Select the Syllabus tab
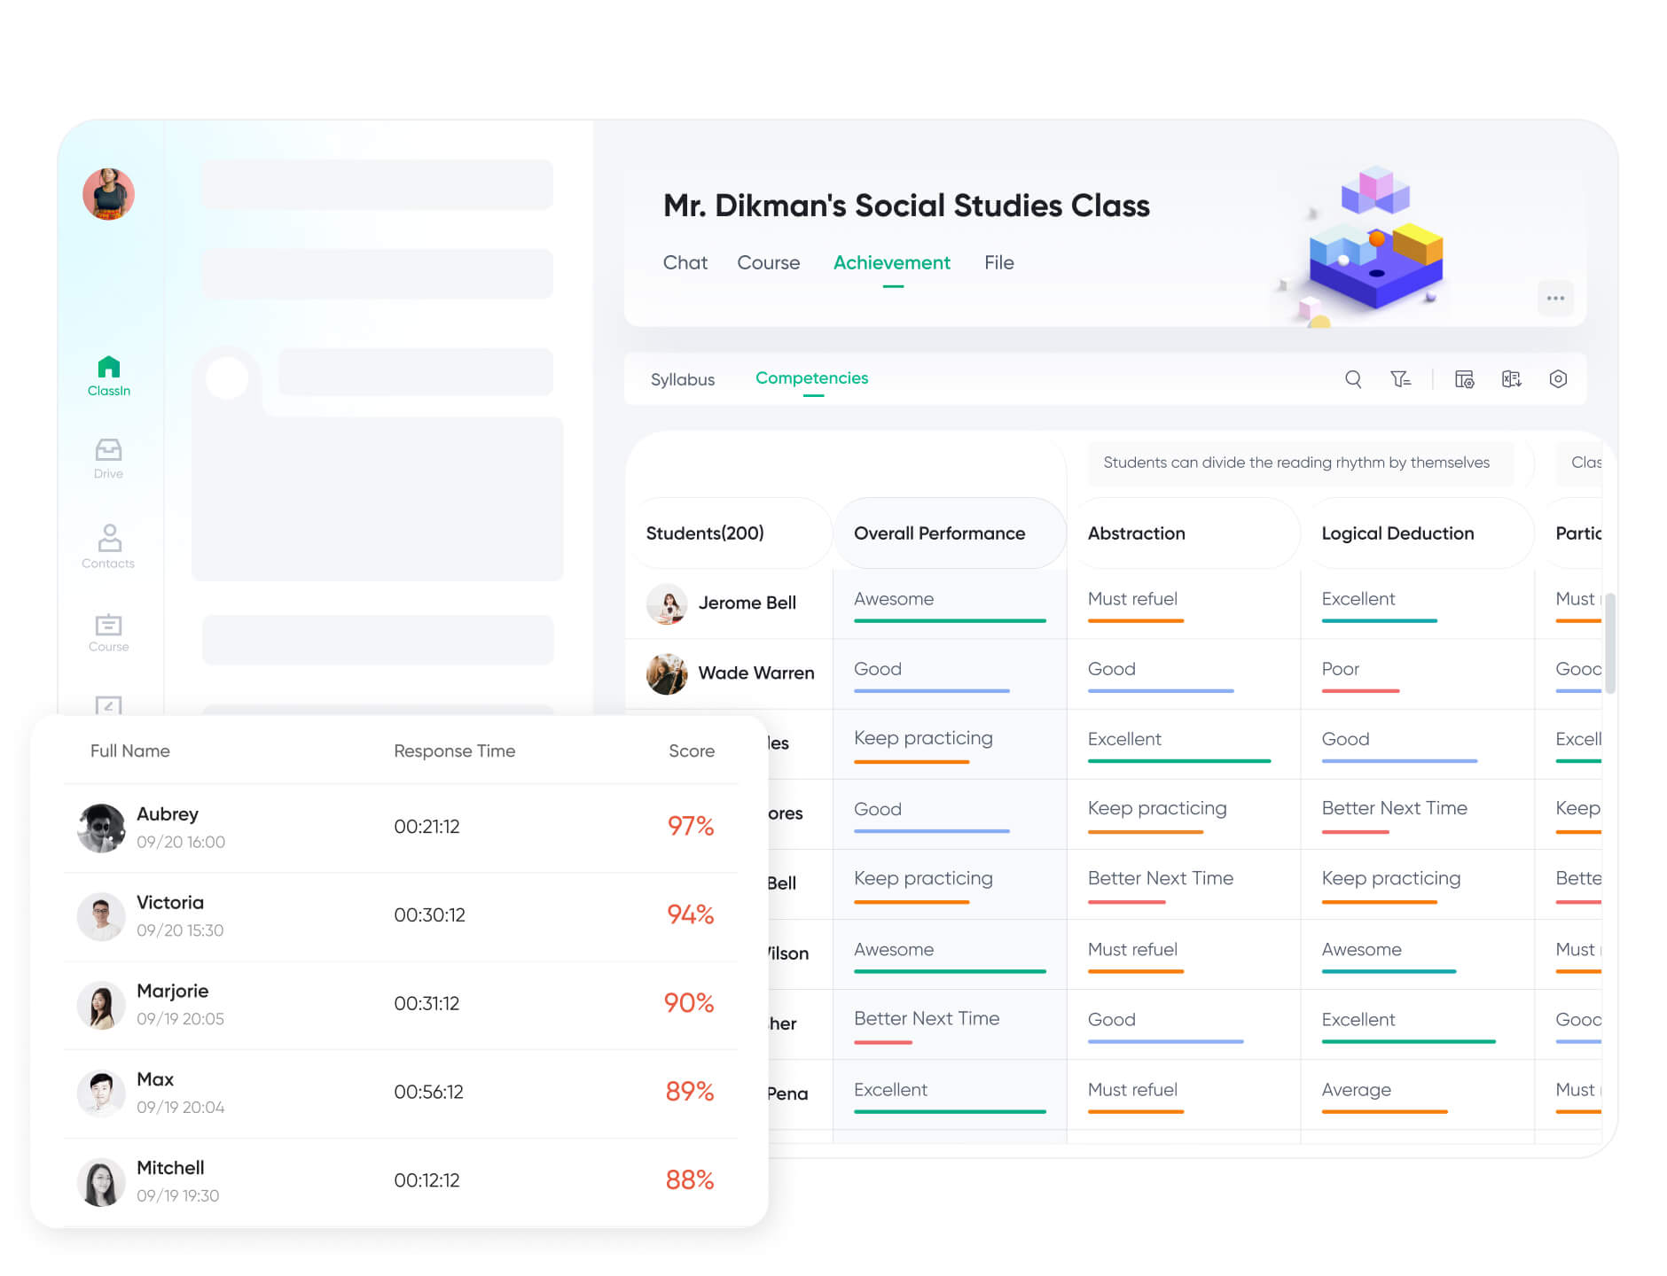The height and width of the screenshot is (1276, 1667). (682, 379)
